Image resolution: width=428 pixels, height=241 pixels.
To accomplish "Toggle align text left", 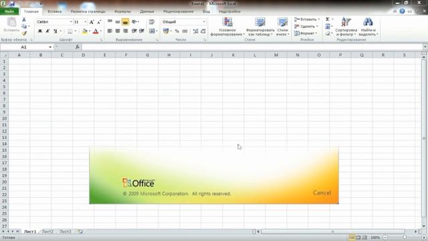I will [110, 31].
